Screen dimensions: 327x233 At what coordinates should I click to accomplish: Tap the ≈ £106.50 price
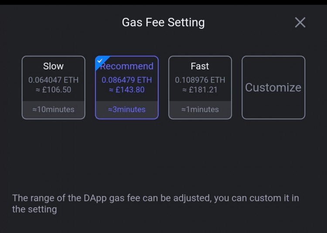coord(53,90)
